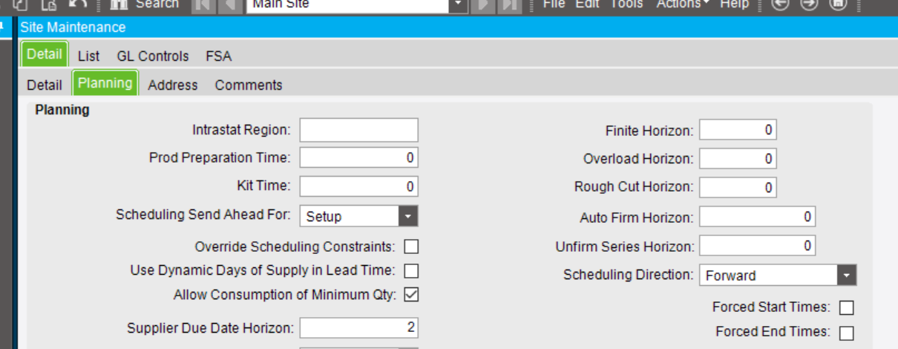The width and height of the screenshot is (898, 349).
Task: Open the Actions menu
Action: pyautogui.click(x=682, y=4)
